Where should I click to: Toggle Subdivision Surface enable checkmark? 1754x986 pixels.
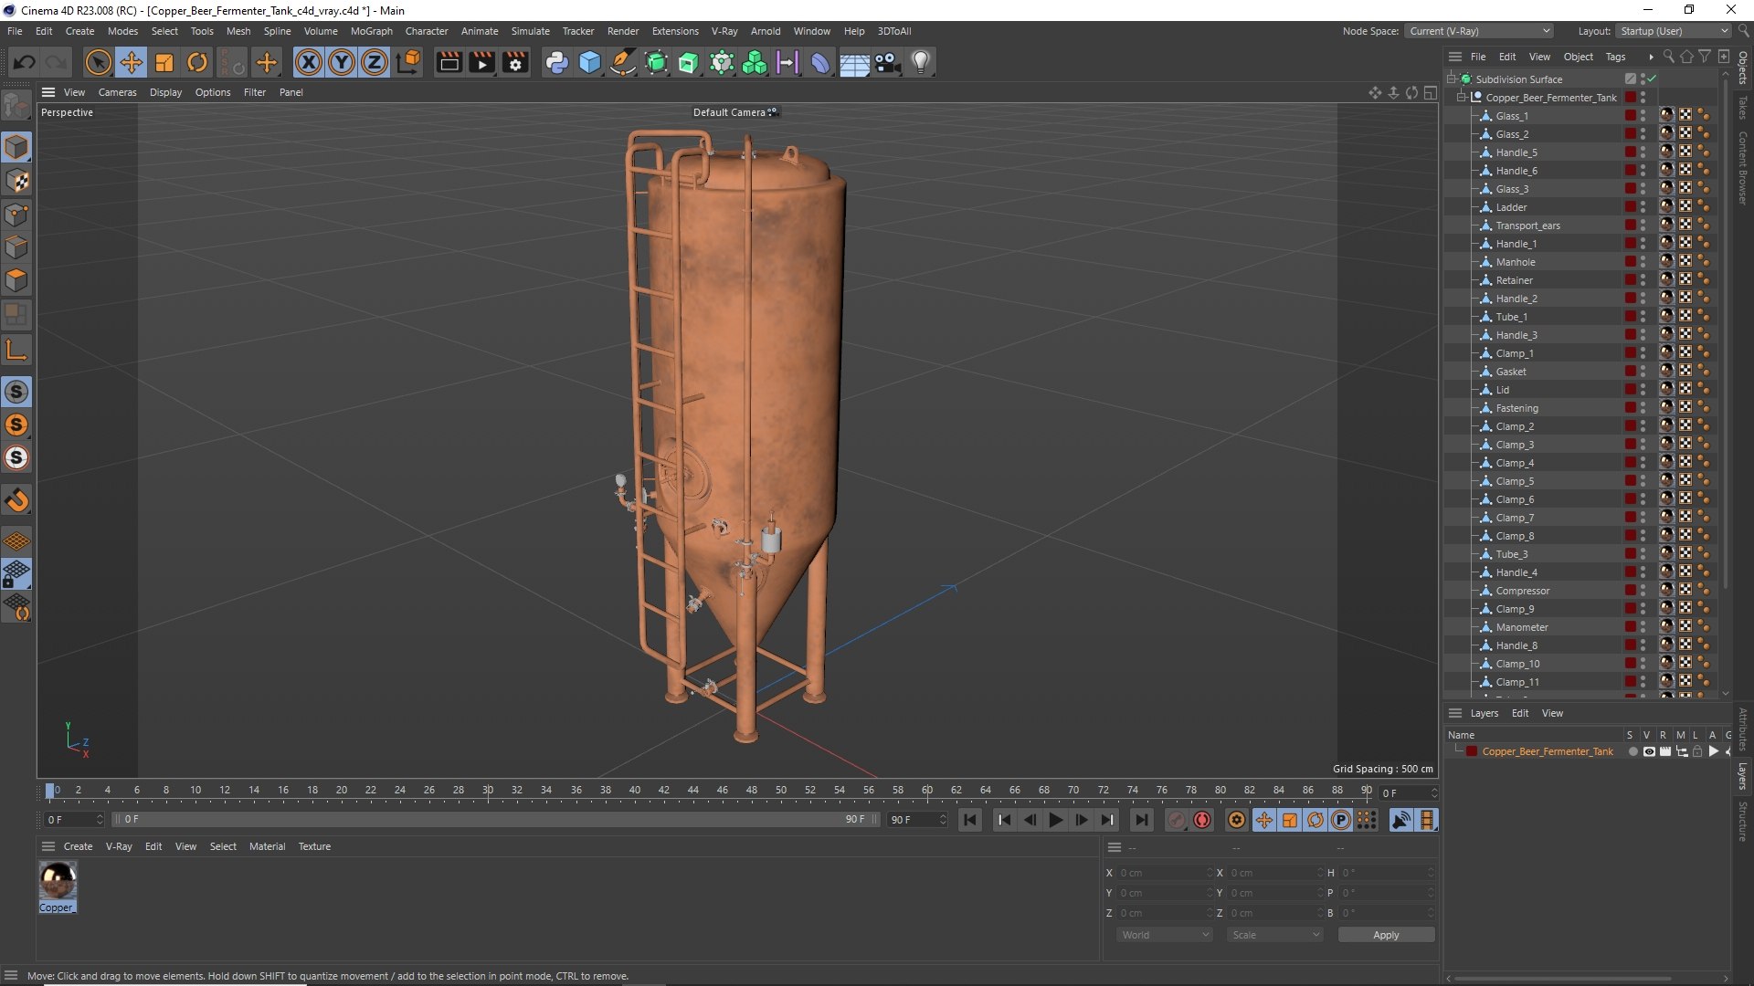point(1652,79)
